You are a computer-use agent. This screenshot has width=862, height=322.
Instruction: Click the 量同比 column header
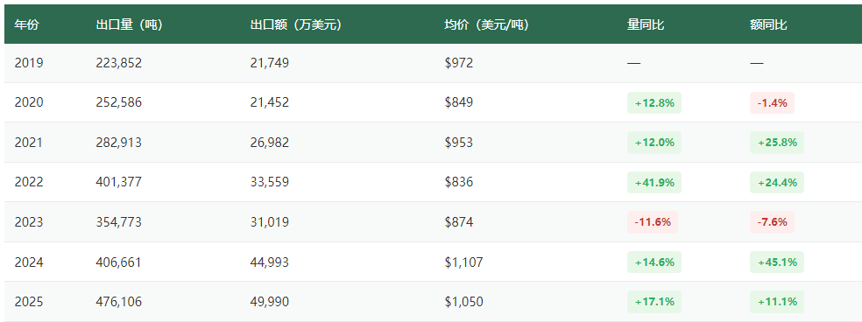tap(646, 24)
